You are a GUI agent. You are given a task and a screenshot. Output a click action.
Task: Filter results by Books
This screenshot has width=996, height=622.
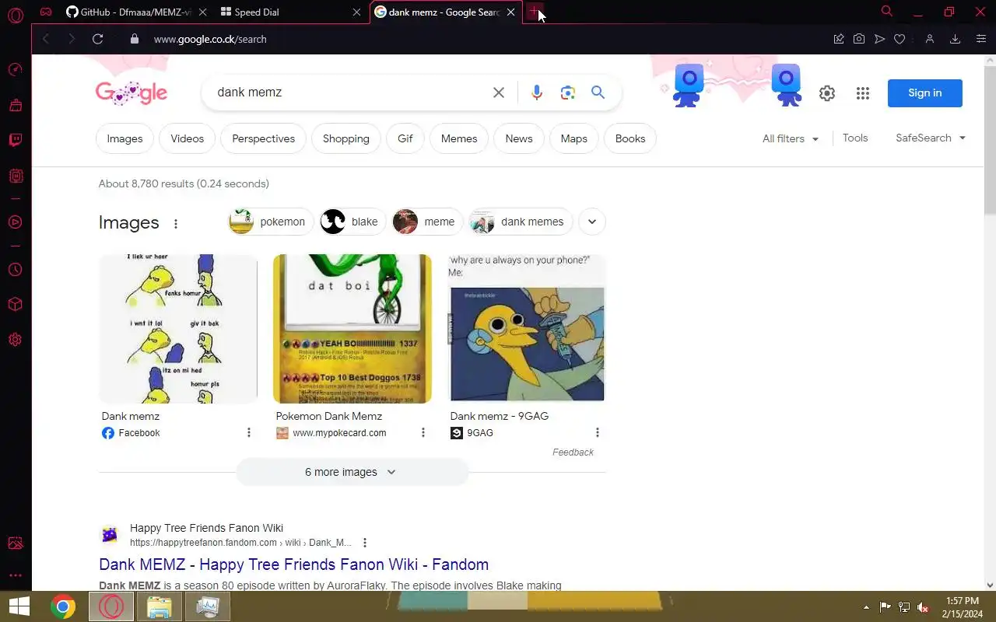(630, 138)
